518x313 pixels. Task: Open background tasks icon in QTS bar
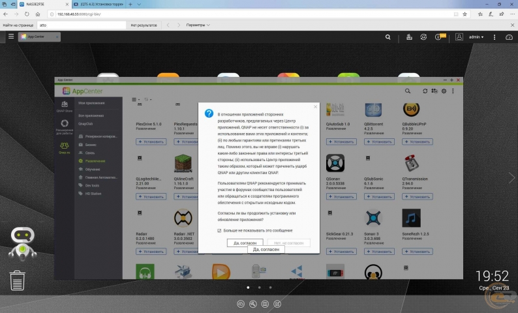coord(409,37)
